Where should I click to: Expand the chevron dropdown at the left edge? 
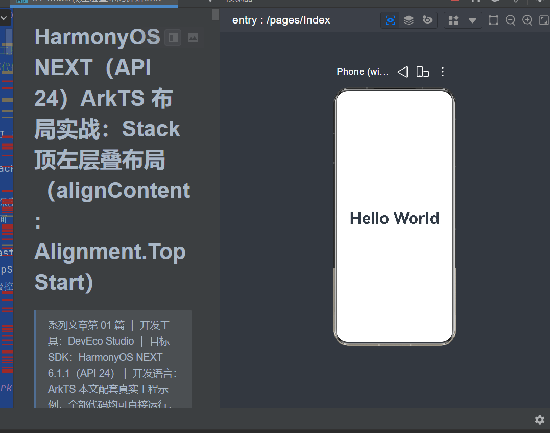(x=4, y=18)
